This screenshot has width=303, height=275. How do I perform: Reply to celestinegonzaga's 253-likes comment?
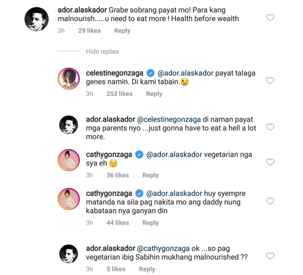click(154, 94)
